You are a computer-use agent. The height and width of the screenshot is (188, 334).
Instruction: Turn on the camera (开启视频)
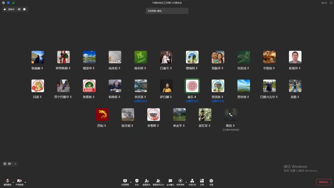coord(19,181)
